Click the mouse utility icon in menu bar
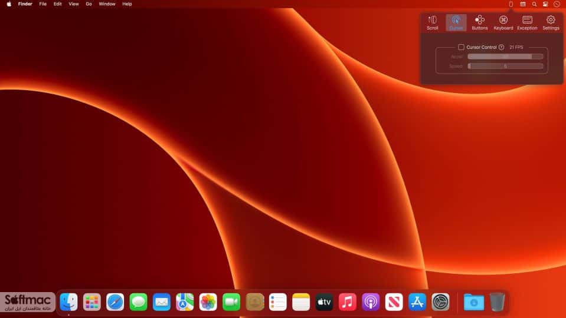 pyautogui.click(x=511, y=4)
